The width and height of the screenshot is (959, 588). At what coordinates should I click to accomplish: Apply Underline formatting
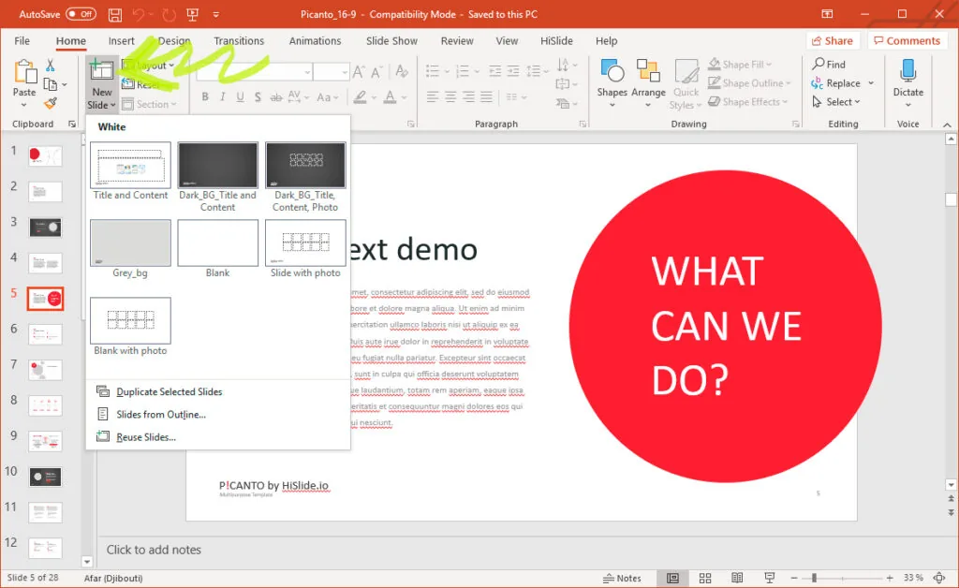pyautogui.click(x=241, y=96)
